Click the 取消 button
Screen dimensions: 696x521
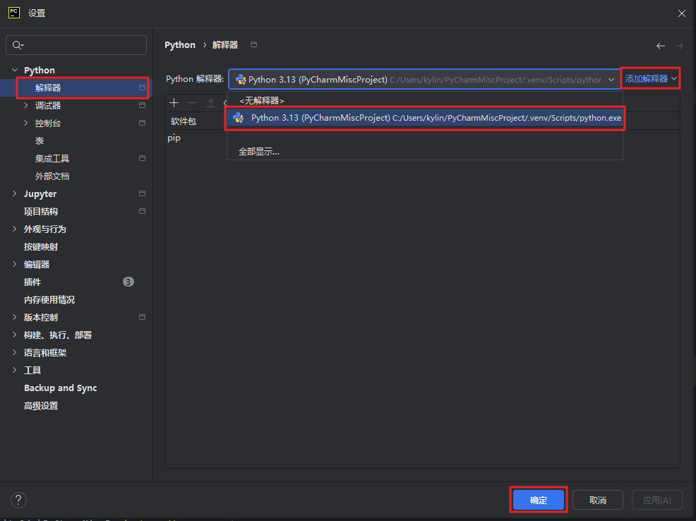[597, 500]
